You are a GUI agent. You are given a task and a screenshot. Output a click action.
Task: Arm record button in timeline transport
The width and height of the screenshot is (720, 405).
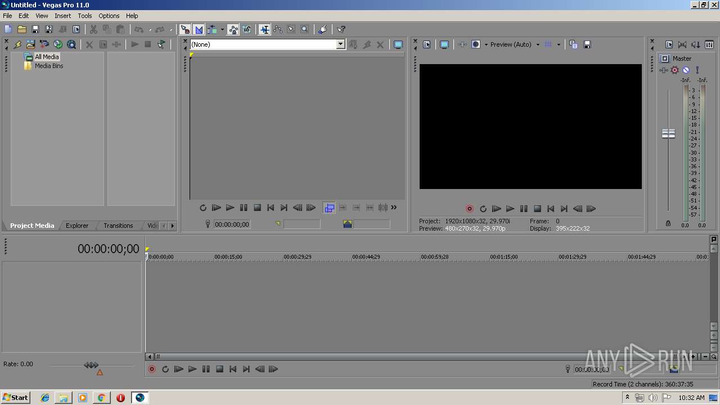(152, 369)
